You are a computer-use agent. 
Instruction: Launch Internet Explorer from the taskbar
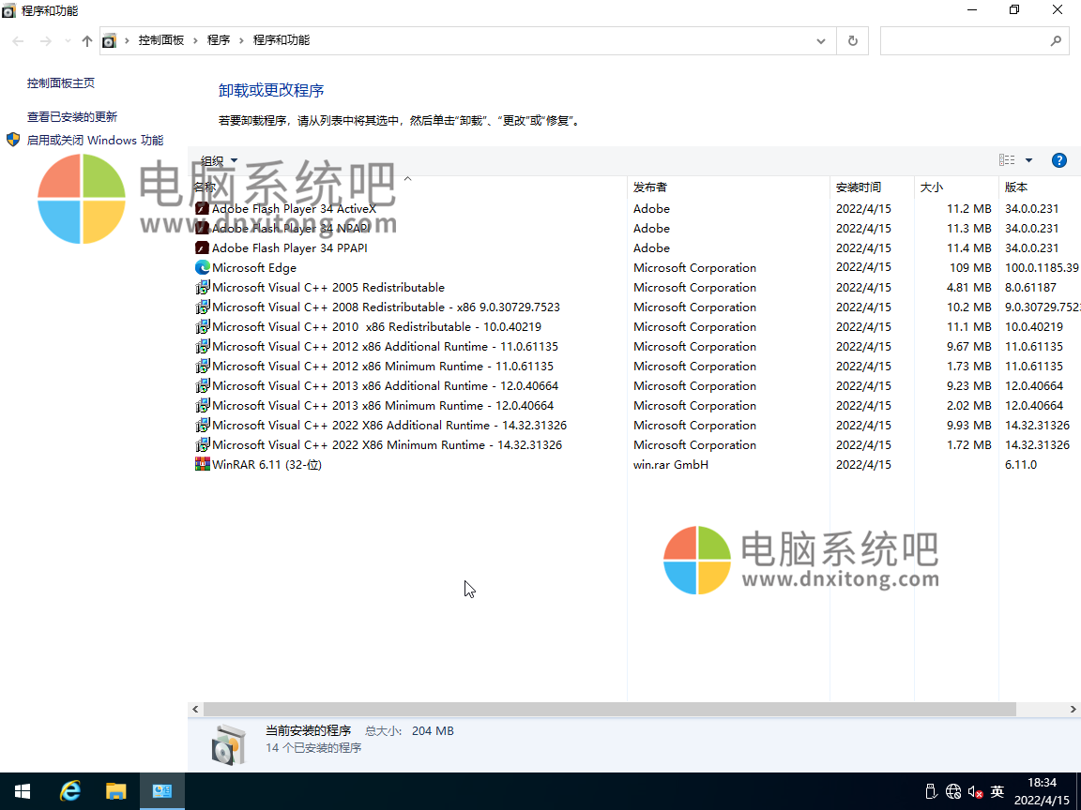point(69,790)
